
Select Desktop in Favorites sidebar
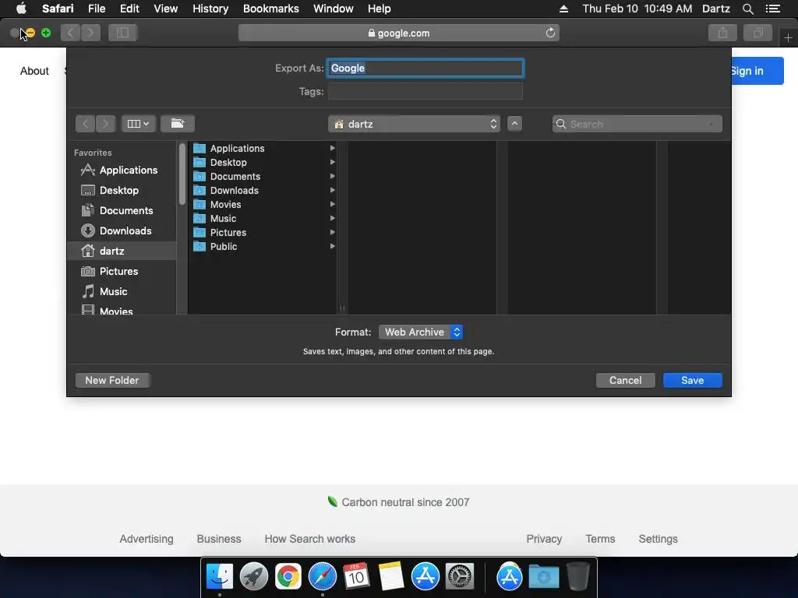pos(122,190)
